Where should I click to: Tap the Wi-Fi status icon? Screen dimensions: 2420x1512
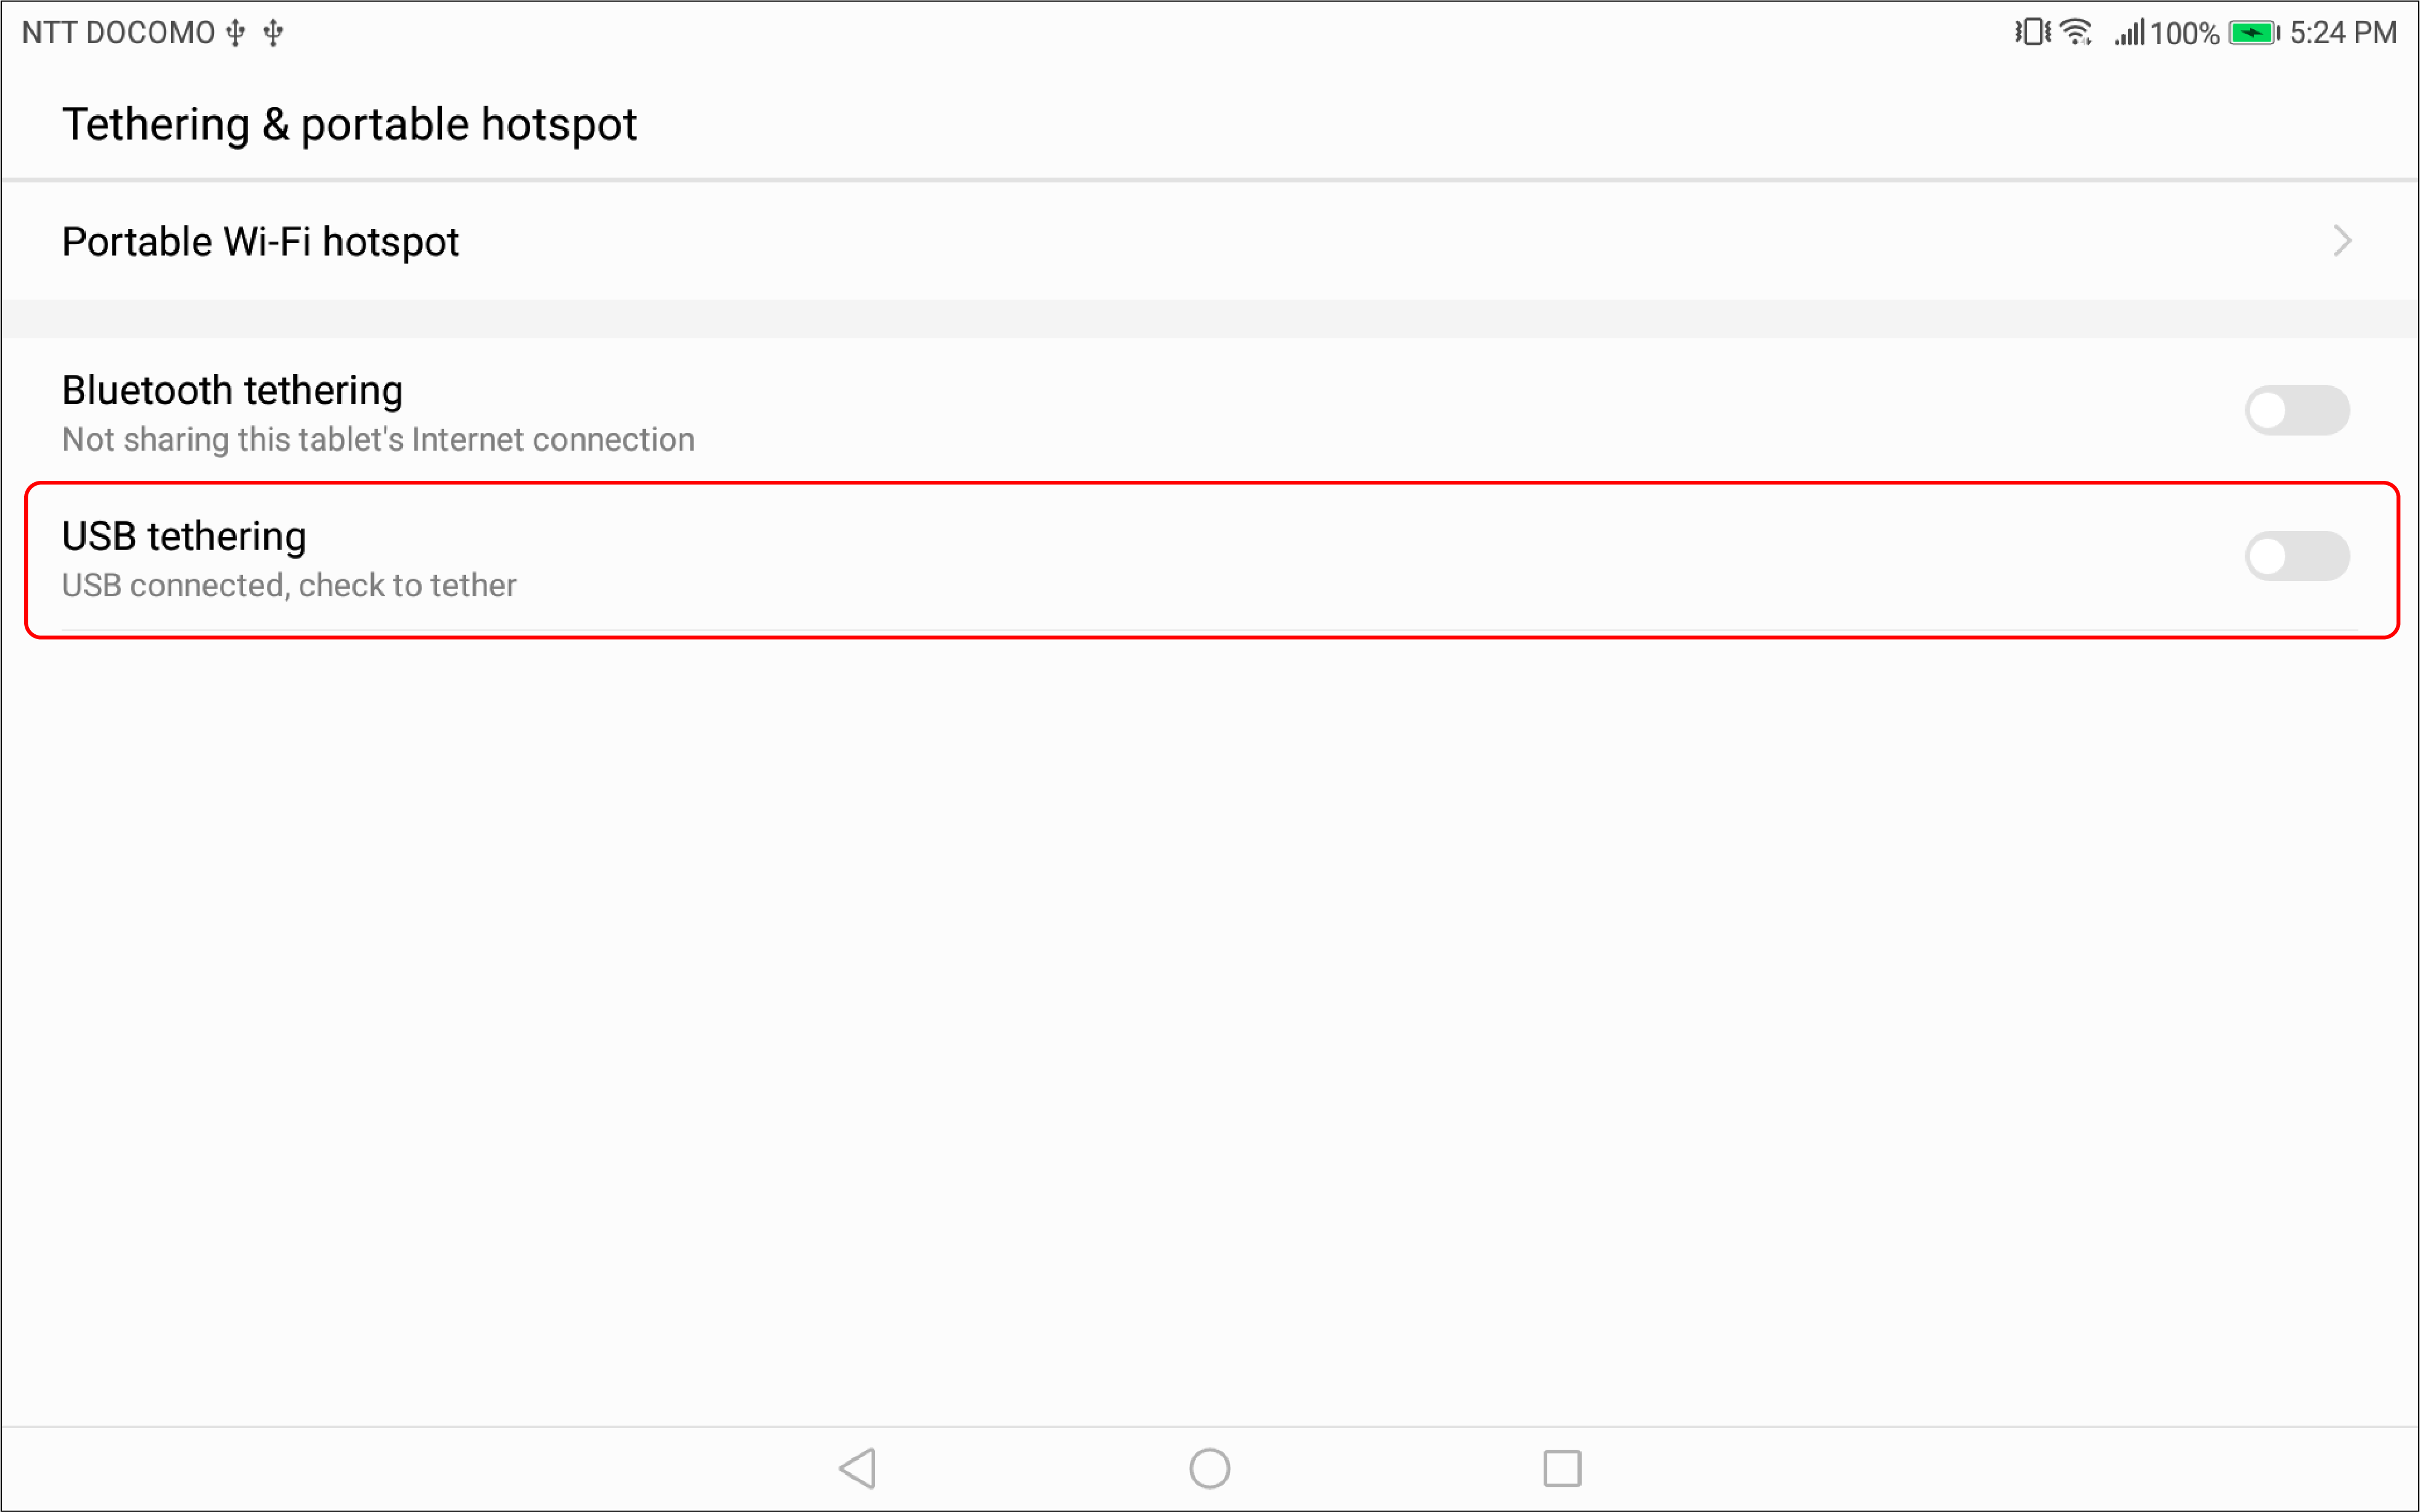2077,33
